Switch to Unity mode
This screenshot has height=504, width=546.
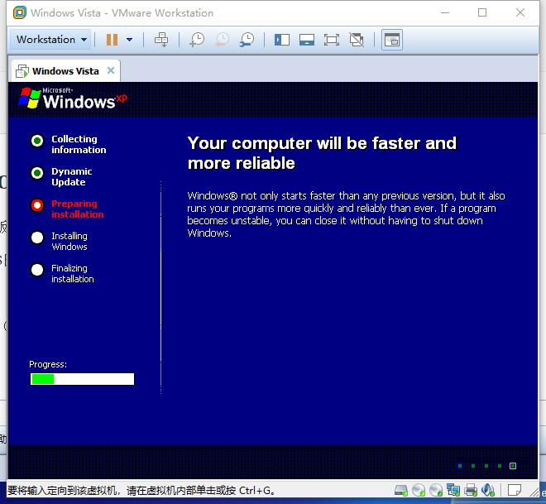click(357, 40)
